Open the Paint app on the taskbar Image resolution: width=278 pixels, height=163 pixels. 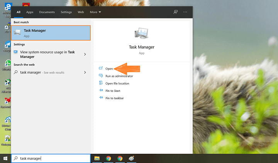click(131, 158)
